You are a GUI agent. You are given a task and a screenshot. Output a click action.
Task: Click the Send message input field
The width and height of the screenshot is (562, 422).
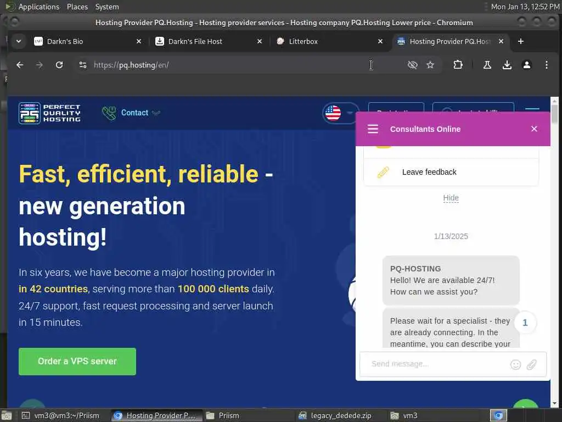pyautogui.click(x=437, y=364)
